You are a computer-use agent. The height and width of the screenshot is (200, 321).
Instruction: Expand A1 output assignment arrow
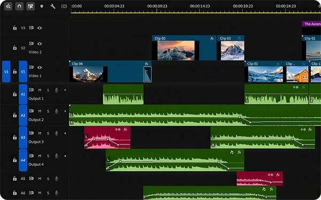click(x=65, y=90)
